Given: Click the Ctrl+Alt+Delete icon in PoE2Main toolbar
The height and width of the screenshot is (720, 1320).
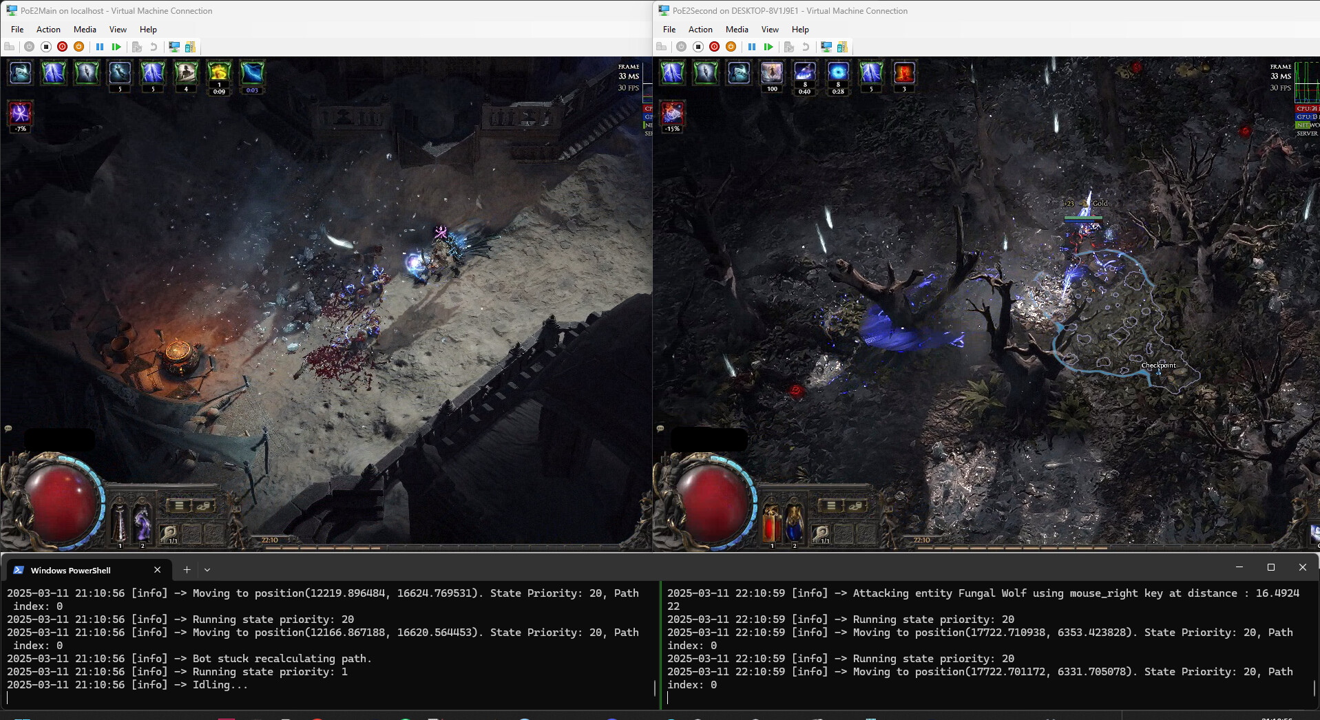Looking at the screenshot, I should (x=9, y=47).
